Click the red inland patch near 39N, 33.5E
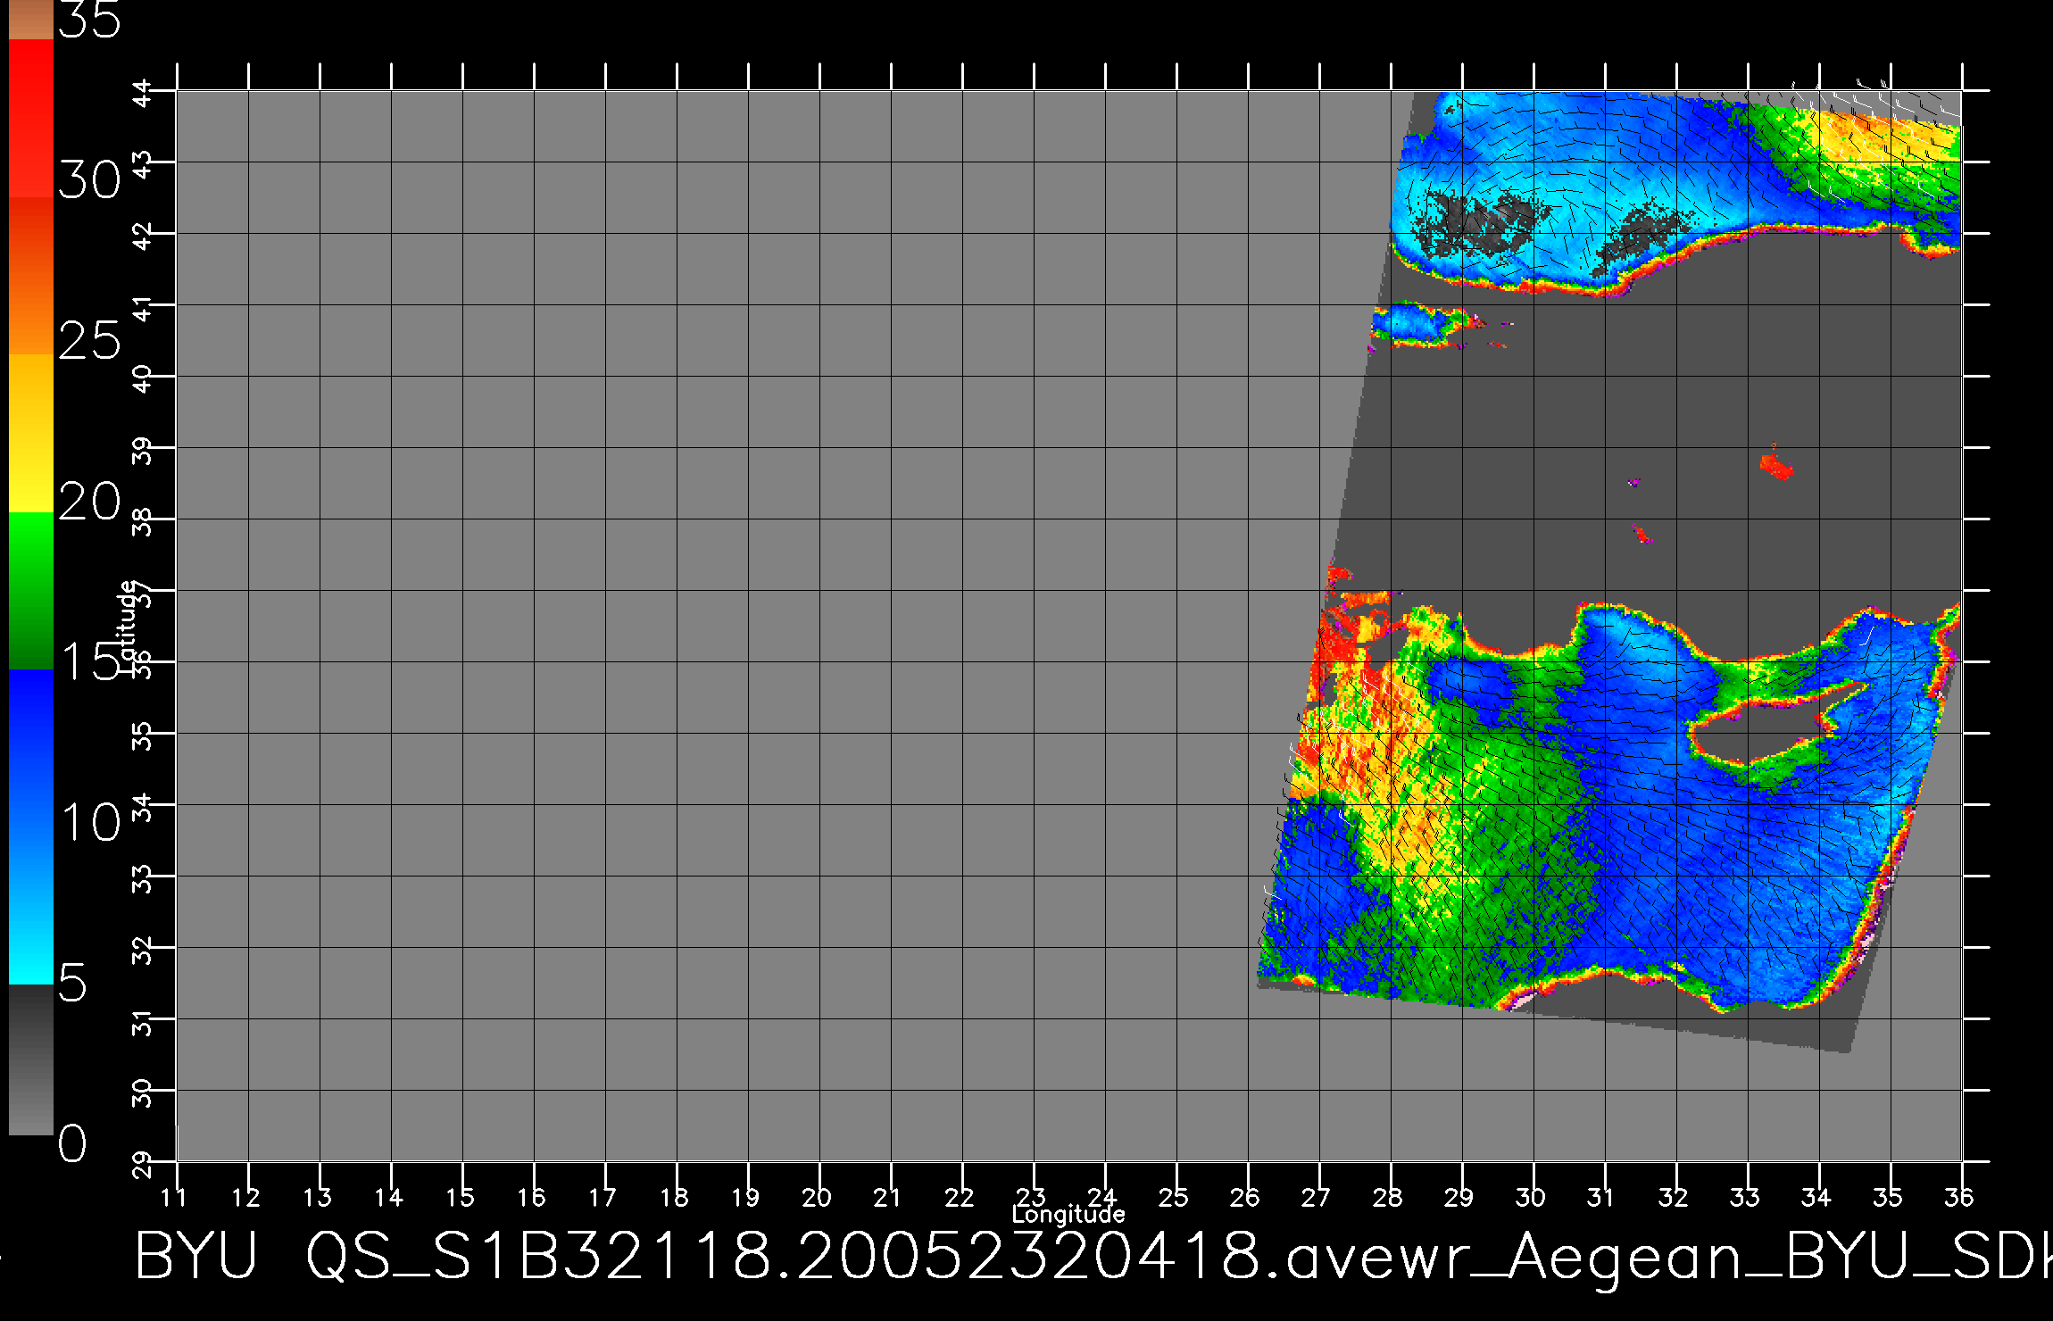Image resolution: width=2053 pixels, height=1321 pixels. pyautogui.click(x=1776, y=465)
